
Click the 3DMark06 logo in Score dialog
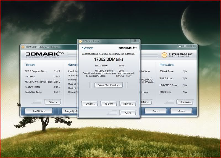pos(128,48)
